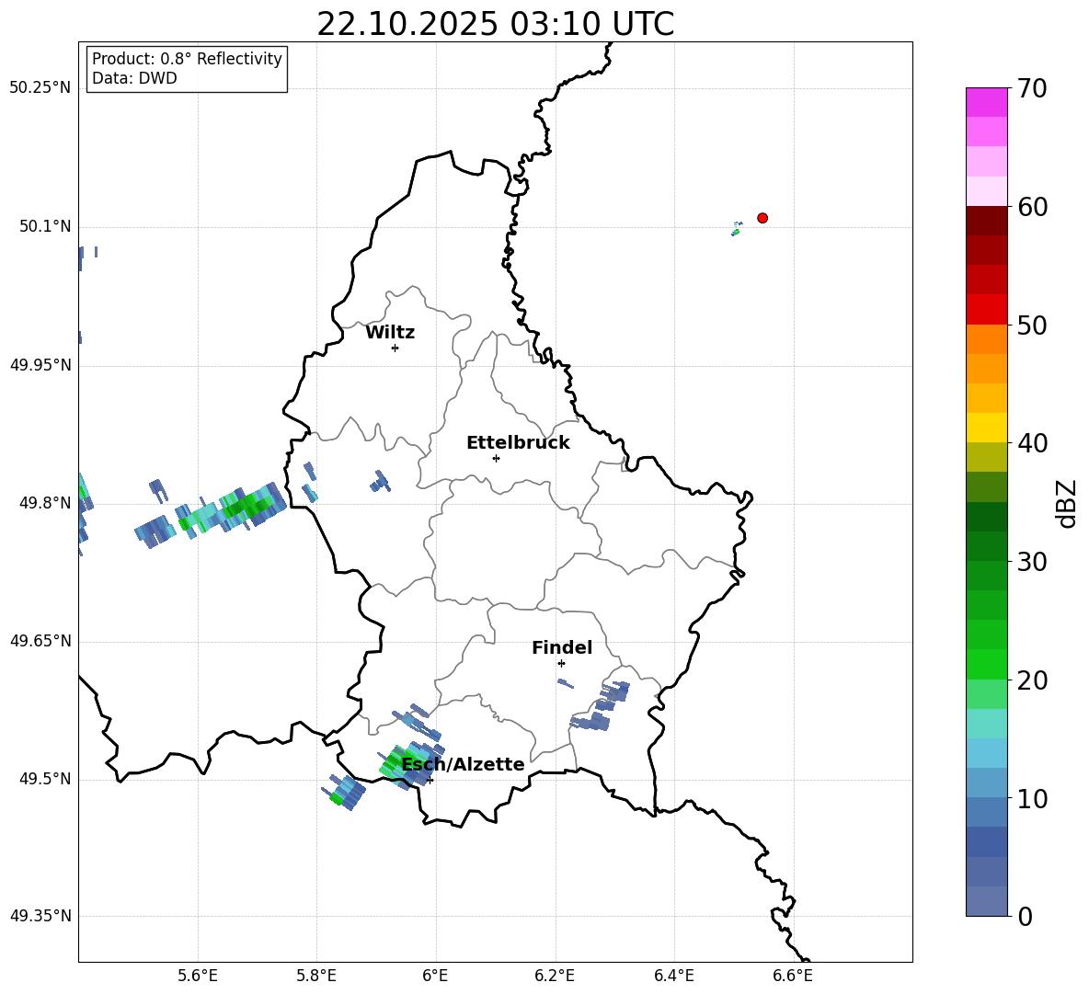Click the bright green colorbar segment above 20
This screenshot has width=1089, height=994.
click(x=986, y=664)
